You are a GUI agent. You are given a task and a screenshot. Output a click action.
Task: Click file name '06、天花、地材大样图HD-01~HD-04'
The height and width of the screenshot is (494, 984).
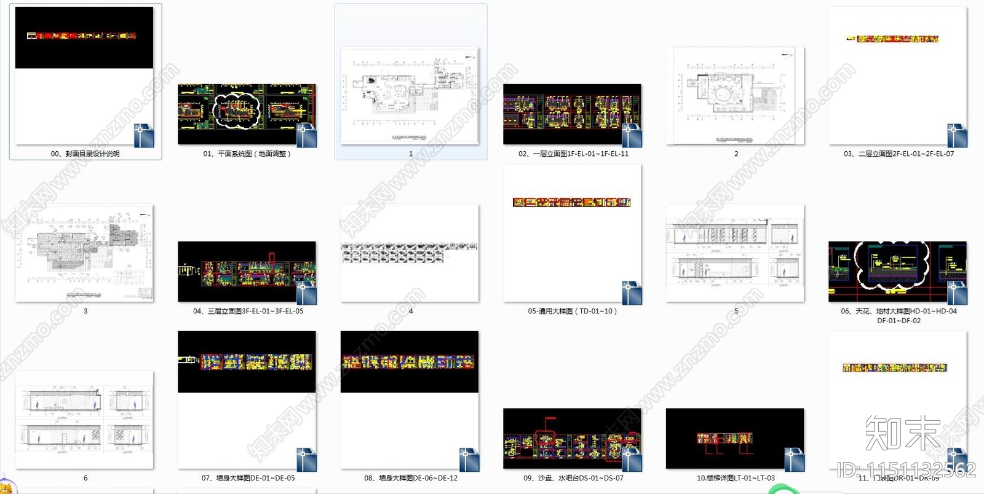(x=899, y=311)
